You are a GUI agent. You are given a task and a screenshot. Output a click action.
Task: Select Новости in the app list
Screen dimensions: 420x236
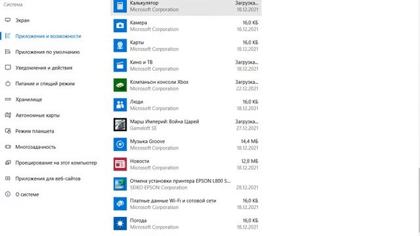click(186, 165)
